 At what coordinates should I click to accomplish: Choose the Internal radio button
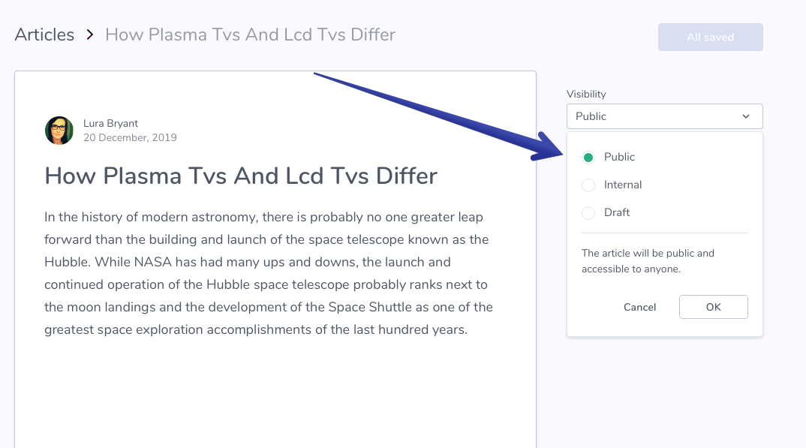tap(588, 185)
